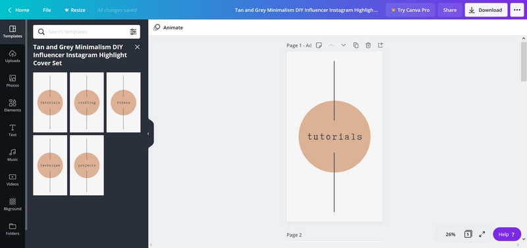Select the Text tool in sidebar
Viewport: 527px width, 248px height.
(13, 130)
